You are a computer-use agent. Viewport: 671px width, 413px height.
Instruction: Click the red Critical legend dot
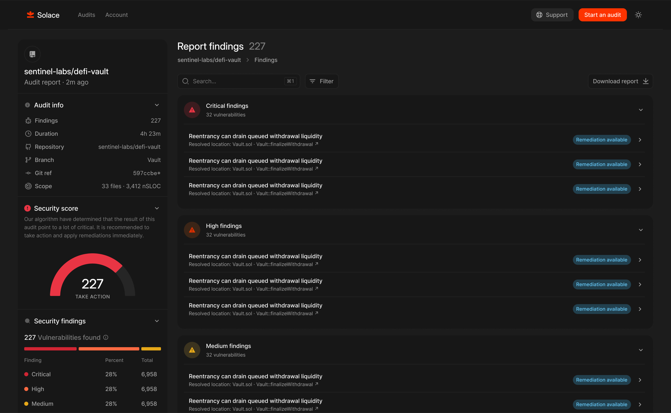click(26, 374)
